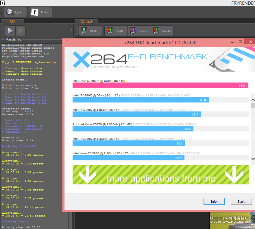This screenshot has width=255, height=229.
Task: Click the FRYRENDER window icon at top-left
Action: pos(3,3)
